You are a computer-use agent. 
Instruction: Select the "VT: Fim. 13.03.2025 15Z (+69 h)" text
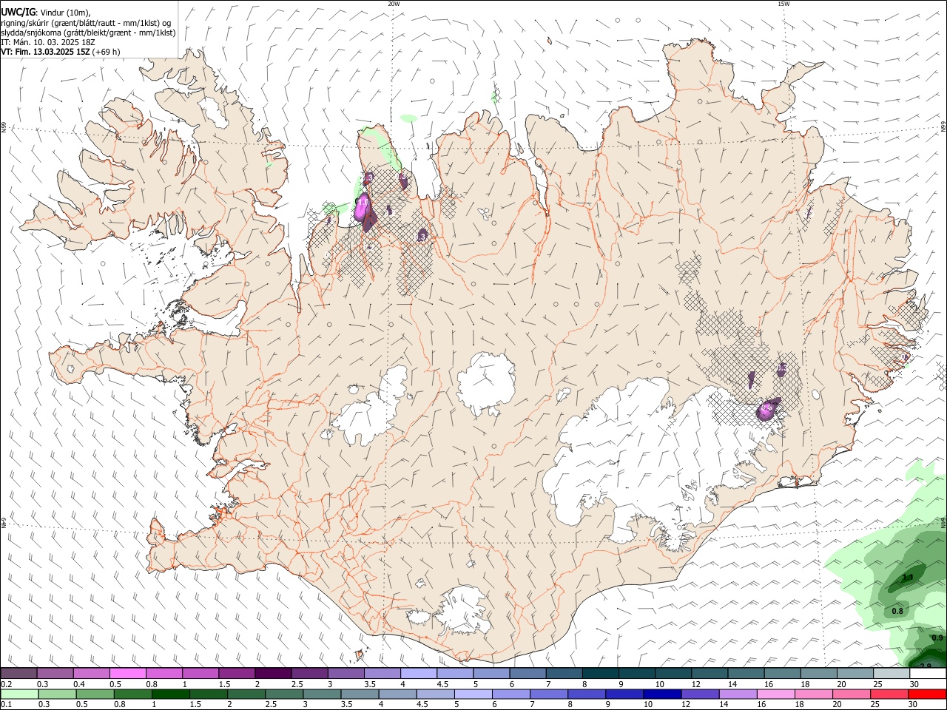[x=60, y=52]
